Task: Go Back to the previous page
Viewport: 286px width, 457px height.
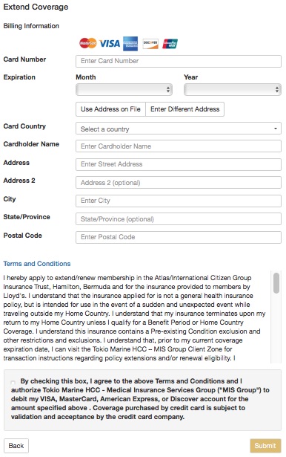Action: click(16, 446)
